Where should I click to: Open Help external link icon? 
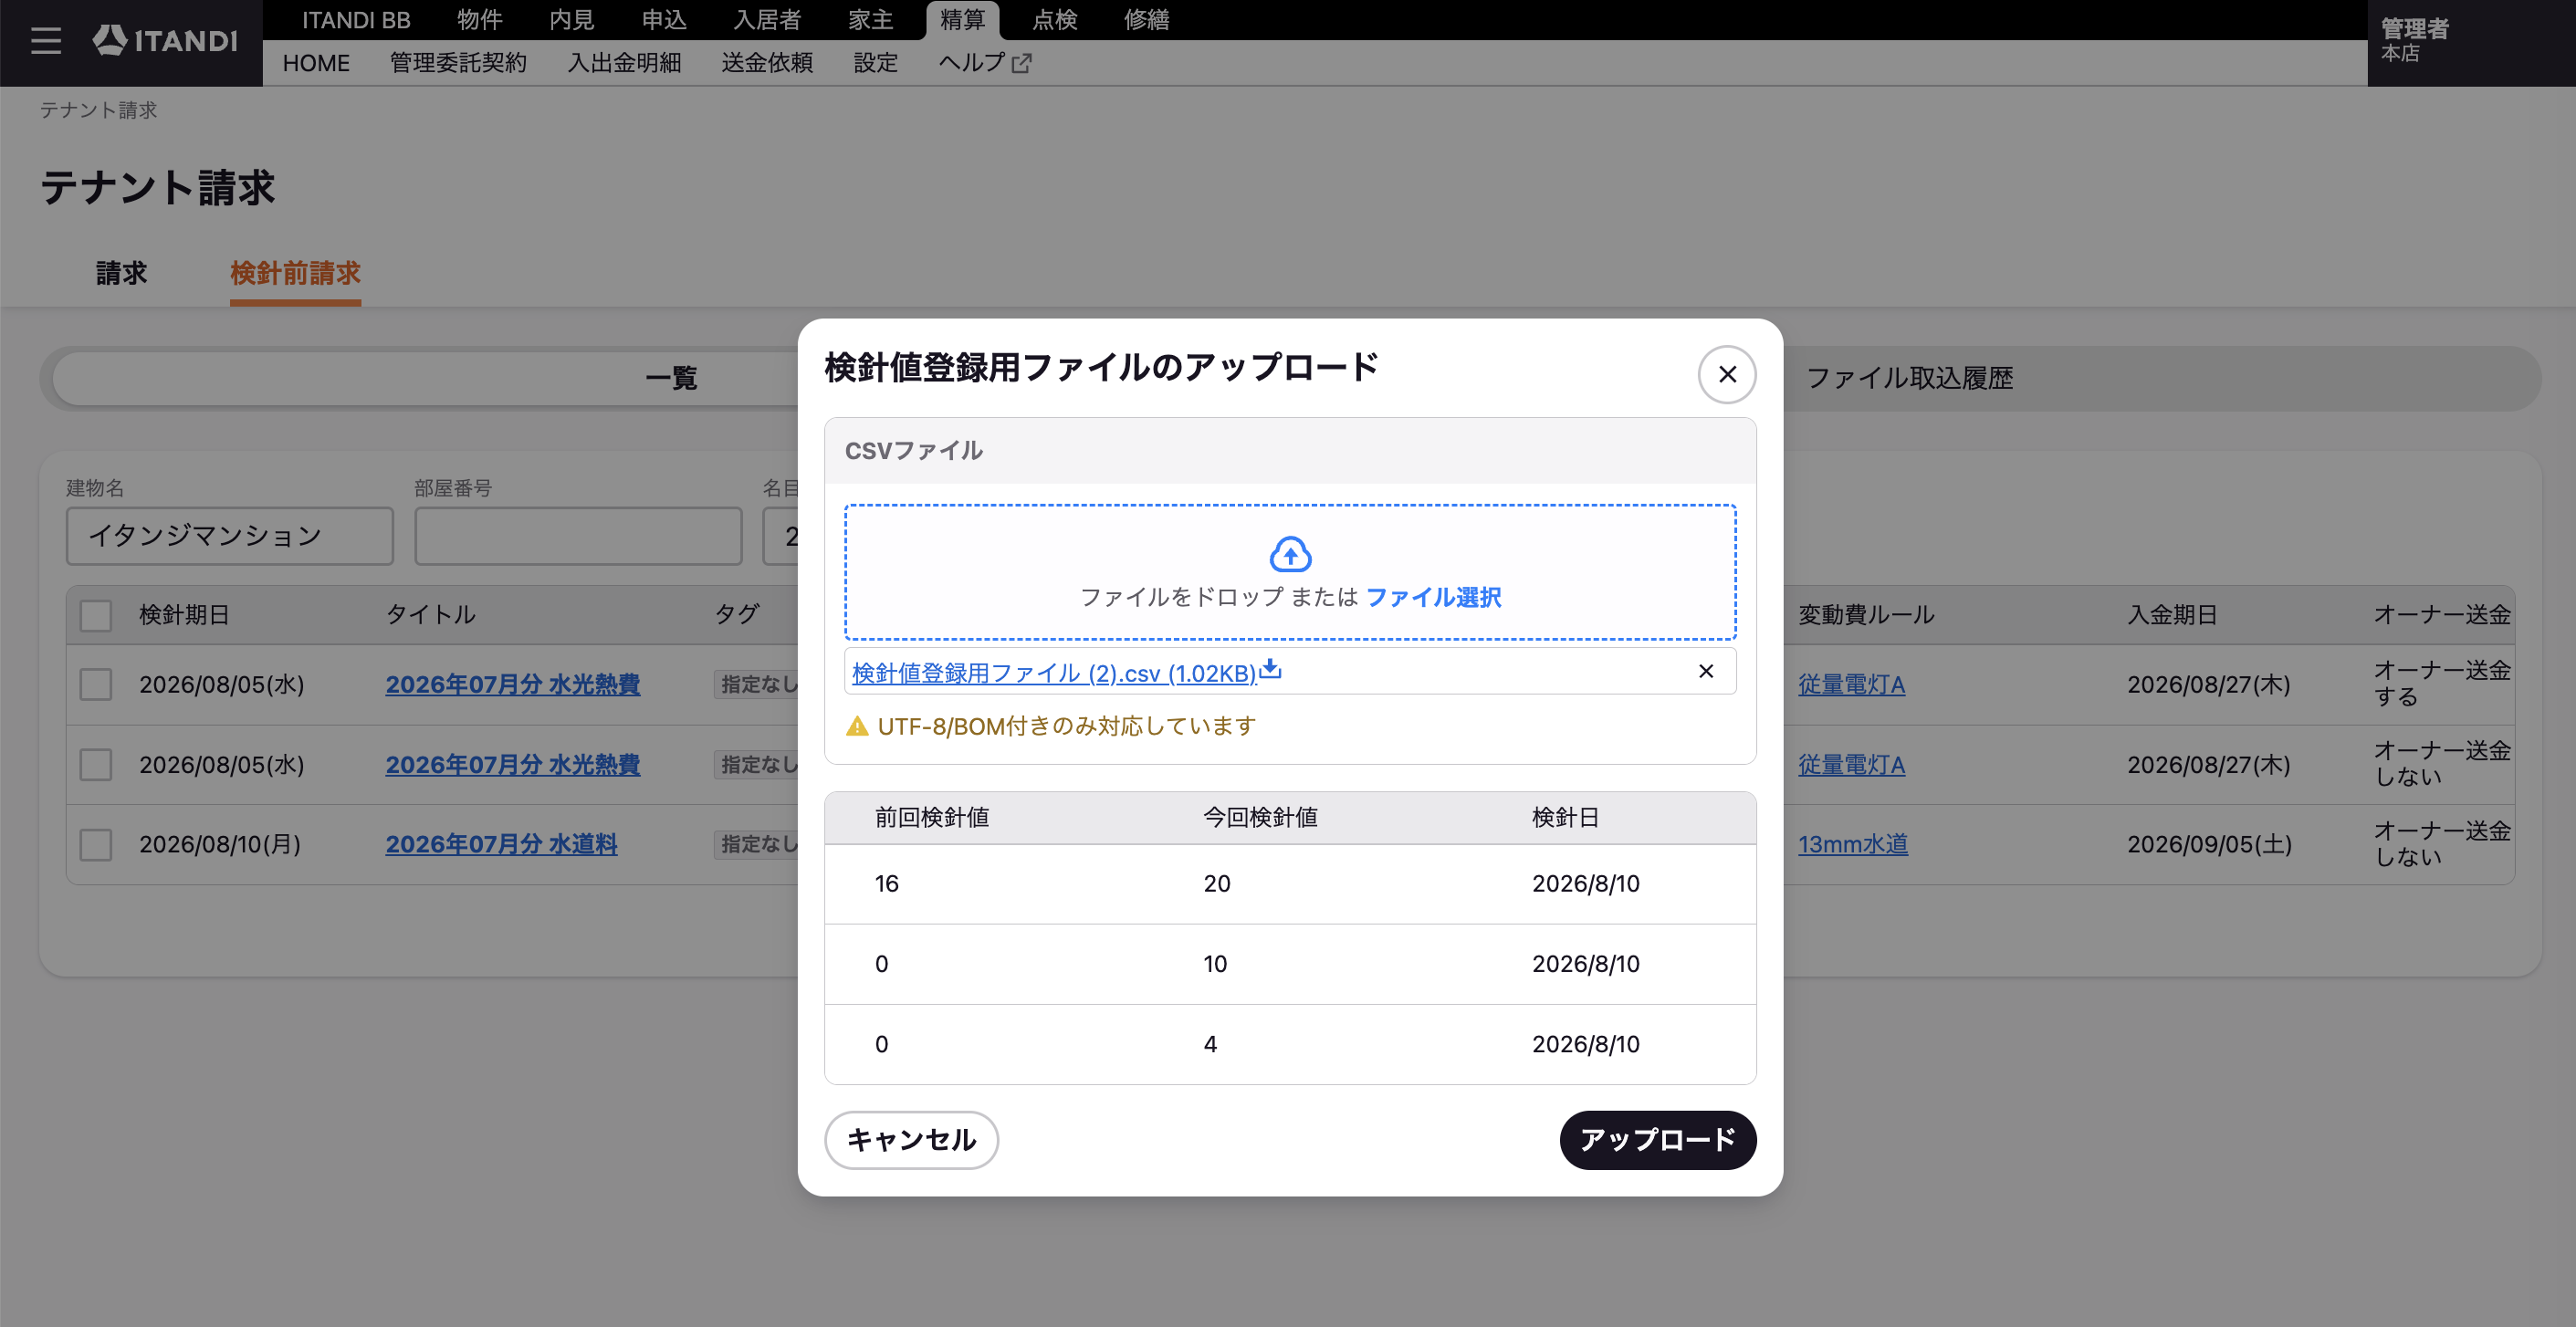1021,63
